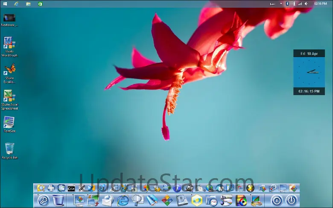Open the music note media icon
Viewport: 333px width, 208px height.
point(226,200)
